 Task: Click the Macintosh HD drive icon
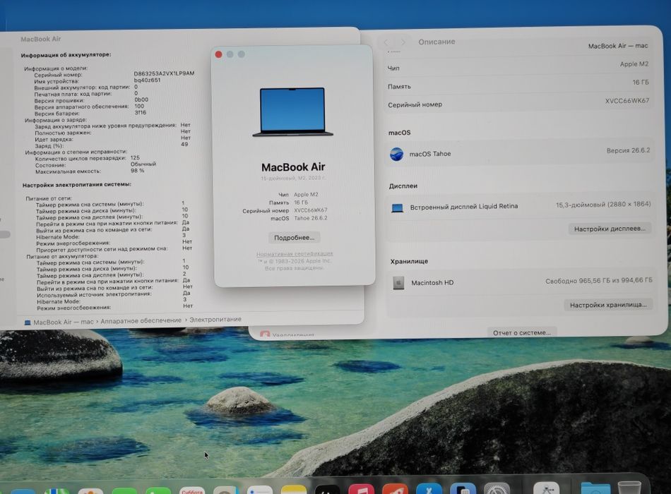(x=398, y=283)
